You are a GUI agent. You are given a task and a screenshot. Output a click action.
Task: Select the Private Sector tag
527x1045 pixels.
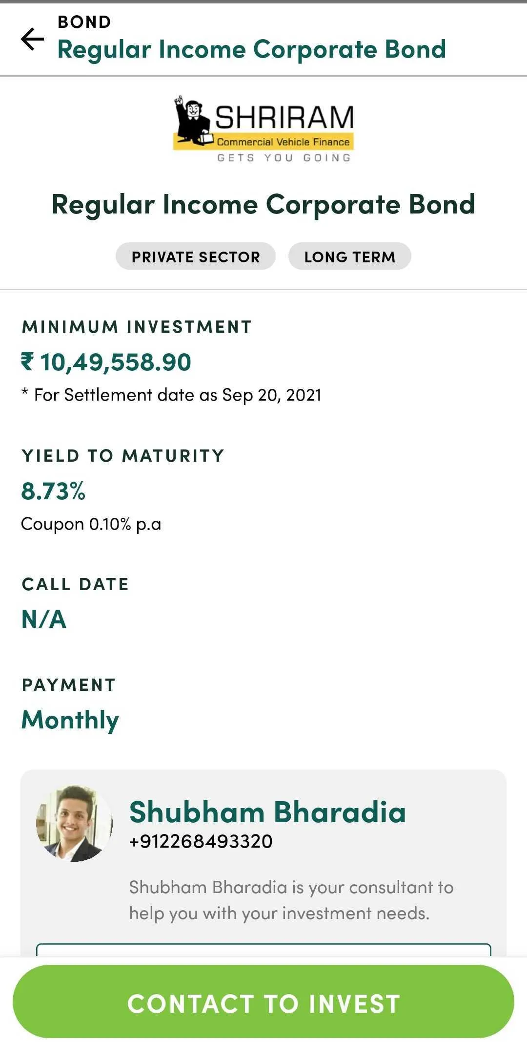click(x=196, y=256)
